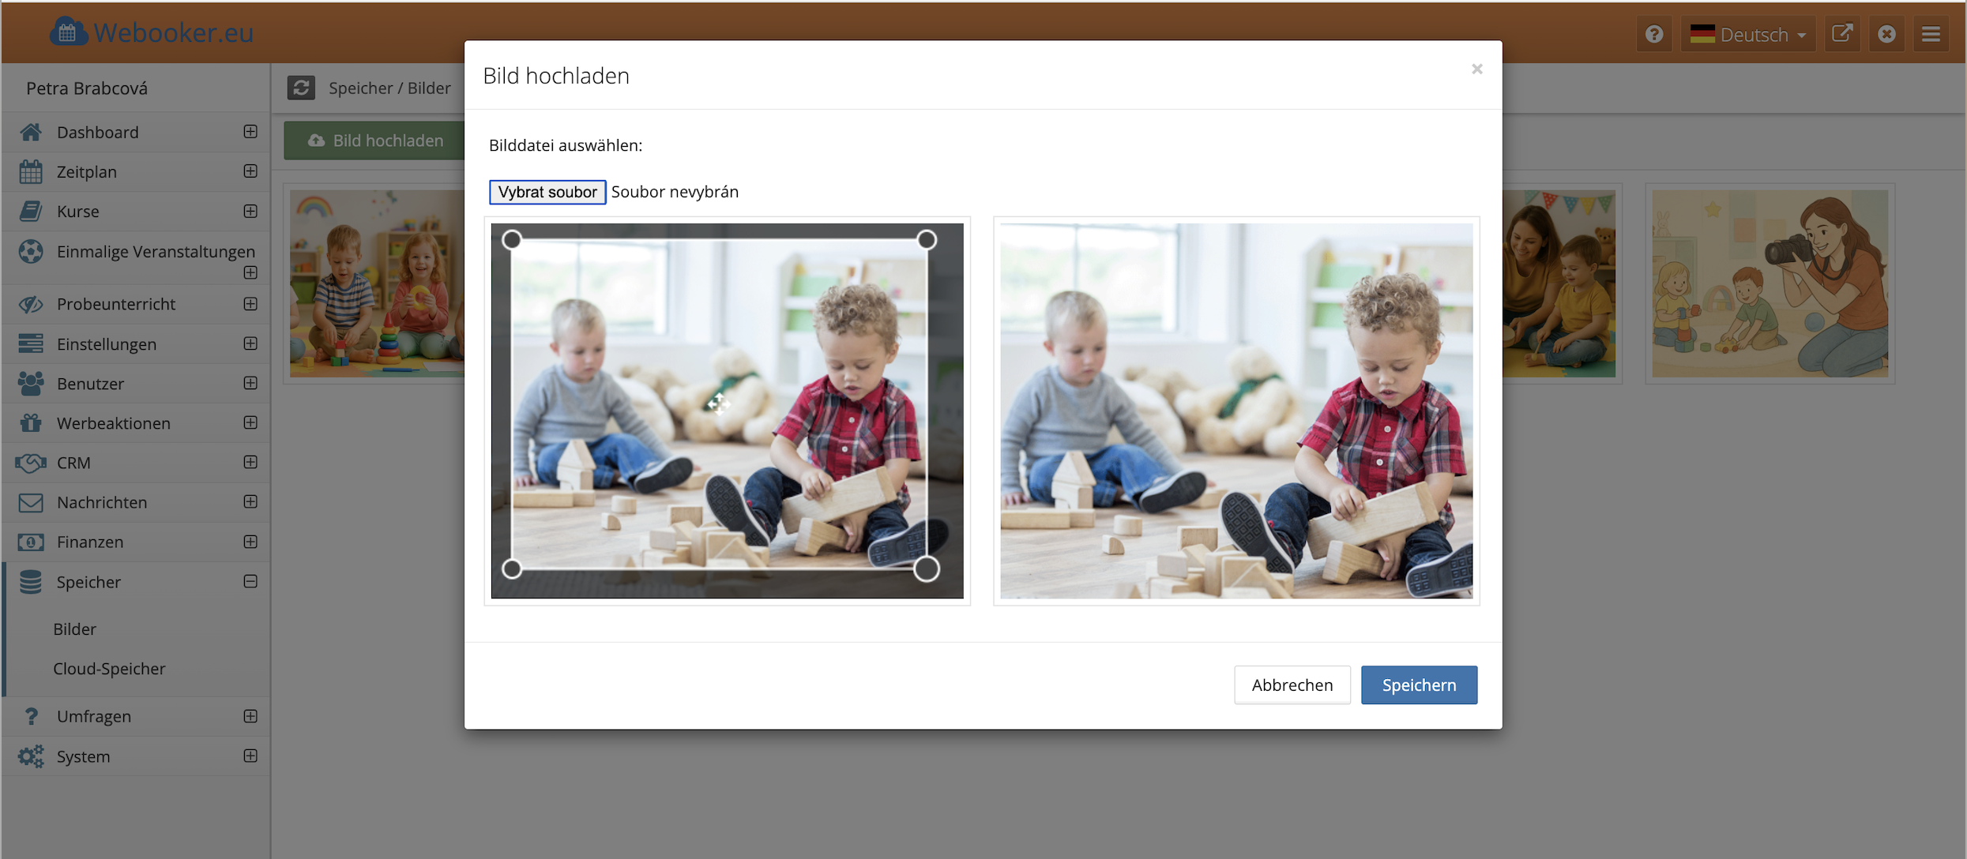Open the Bilder submenu item
The width and height of the screenshot is (1967, 859).
click(75, 629)
